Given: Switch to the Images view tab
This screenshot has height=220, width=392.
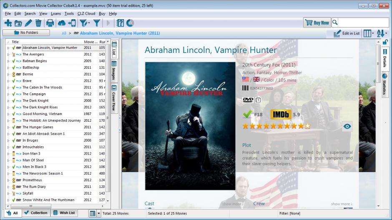Looking at the screenshot, I should [x=114, y=71].
